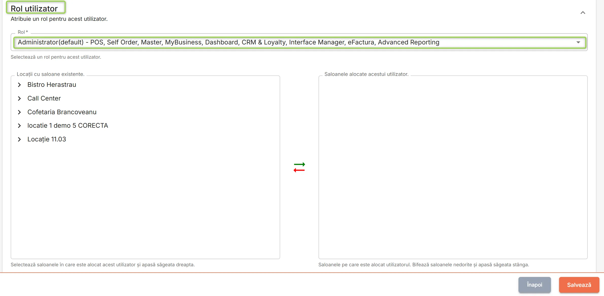Click the Înapoi button
604x296 pixels.
coord(534,285)
